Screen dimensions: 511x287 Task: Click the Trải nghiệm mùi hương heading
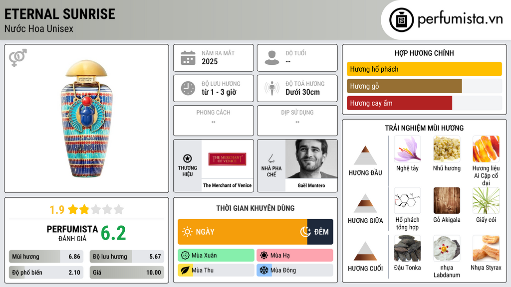(424, 128)
